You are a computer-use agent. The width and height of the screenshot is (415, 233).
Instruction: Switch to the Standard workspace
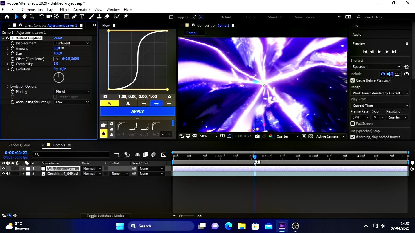pos(275,17)
